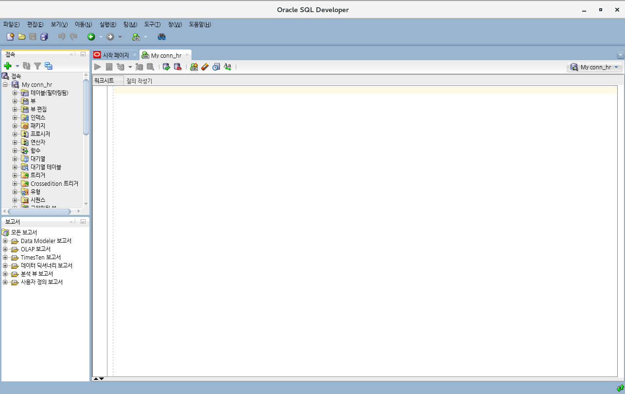The height and width of the screenshot is (394, 625).
Task: Open dropdown next to New Connection plus
Action: [17, 66]
